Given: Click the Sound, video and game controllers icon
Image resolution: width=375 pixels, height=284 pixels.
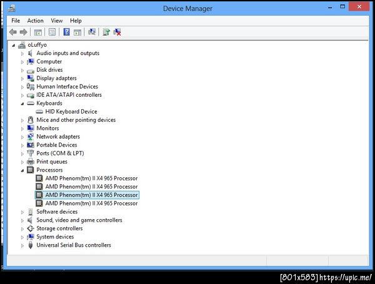Looking at the screenshot, I should click(30, 220).
